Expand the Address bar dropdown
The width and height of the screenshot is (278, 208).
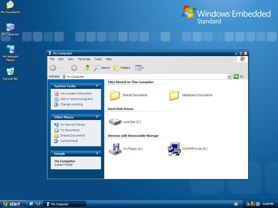[x=230, y=76]
